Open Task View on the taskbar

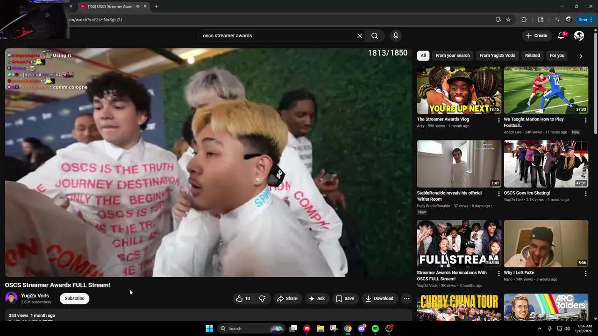[x=293, y=329]
